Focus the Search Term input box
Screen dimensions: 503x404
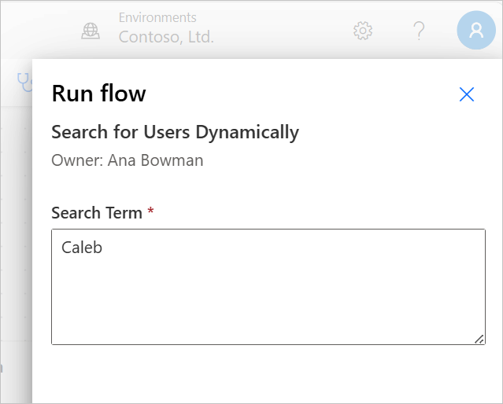(268, 287)
